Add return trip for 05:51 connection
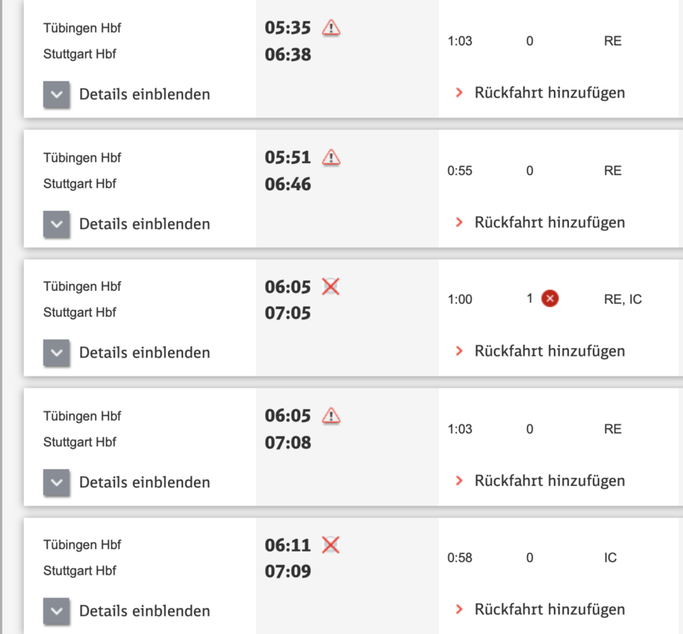This screenshot has height=634, width=683. coord(549,223)
